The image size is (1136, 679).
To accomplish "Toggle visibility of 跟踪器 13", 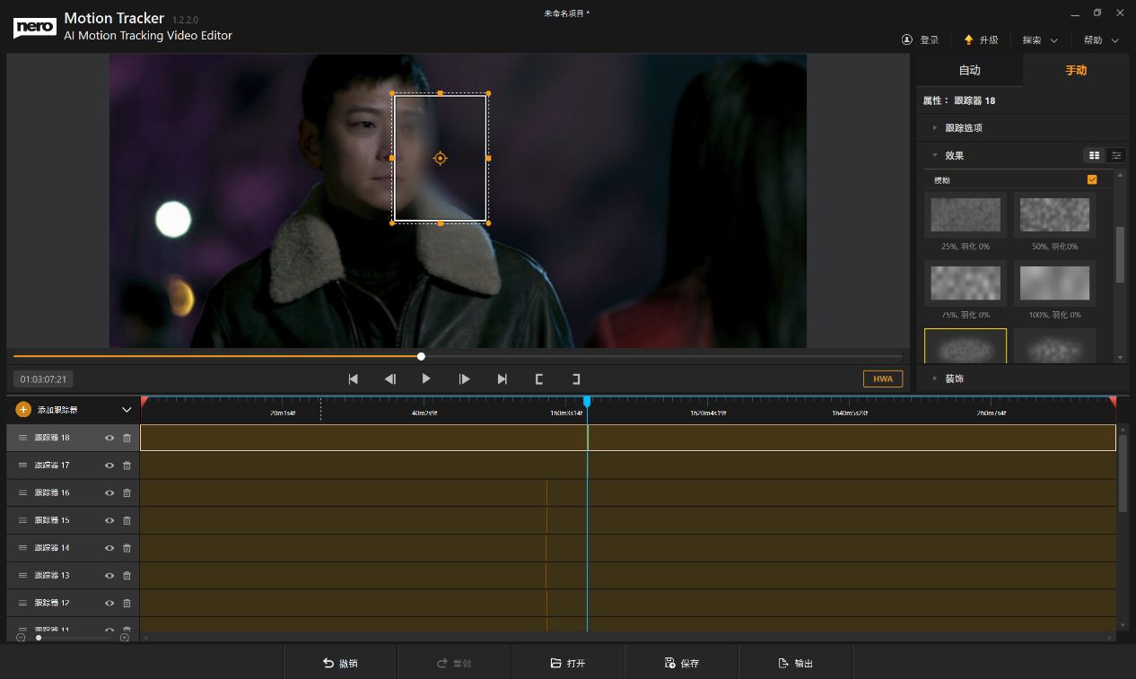I will pos(109,576).
